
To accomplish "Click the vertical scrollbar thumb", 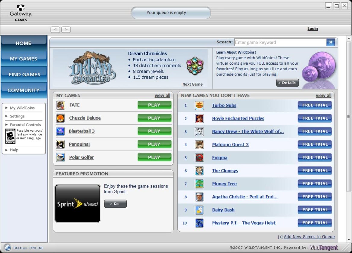I will pyautogui.click(x=349, y=117).
